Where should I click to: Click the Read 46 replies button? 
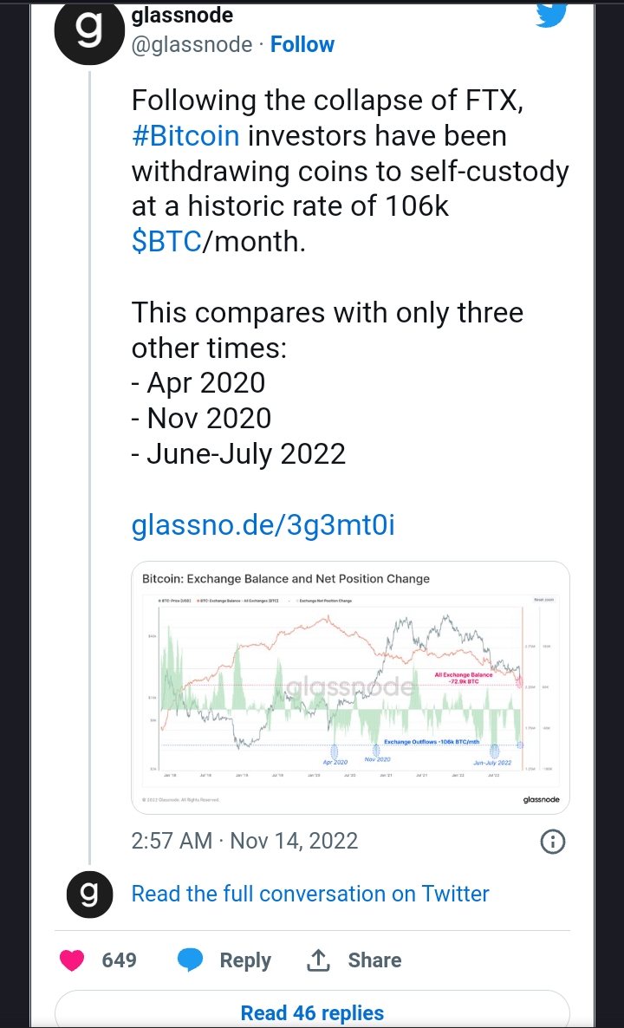(312, 1012)
